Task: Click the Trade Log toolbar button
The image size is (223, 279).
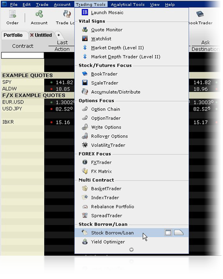Action: (65, 17)
